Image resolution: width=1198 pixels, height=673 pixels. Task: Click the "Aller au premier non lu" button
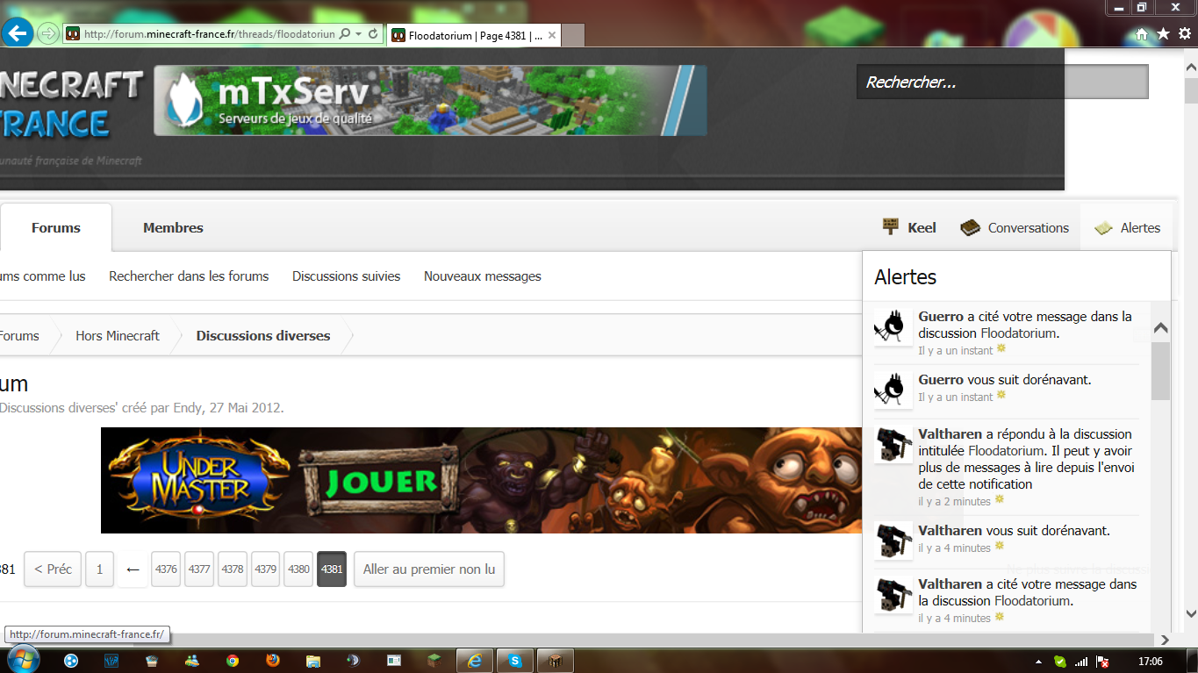pyautogui.click(x=428, y=569)
